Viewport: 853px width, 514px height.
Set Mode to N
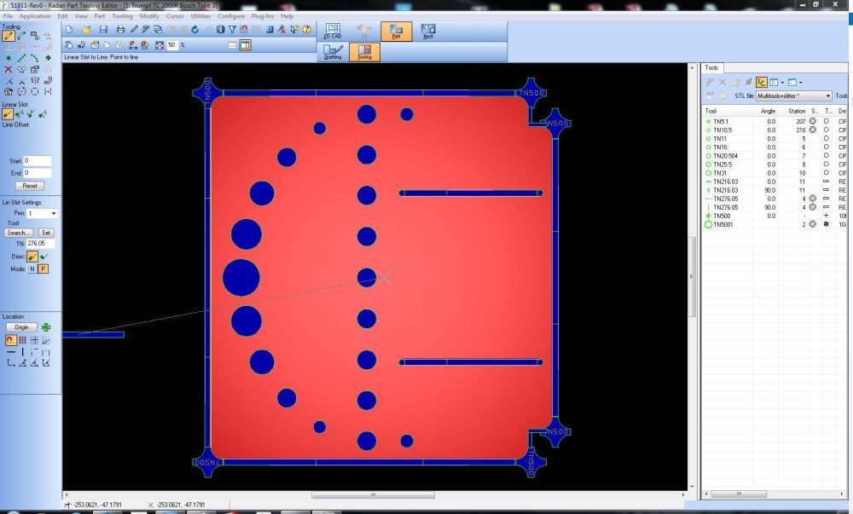(x=32, y=269)
